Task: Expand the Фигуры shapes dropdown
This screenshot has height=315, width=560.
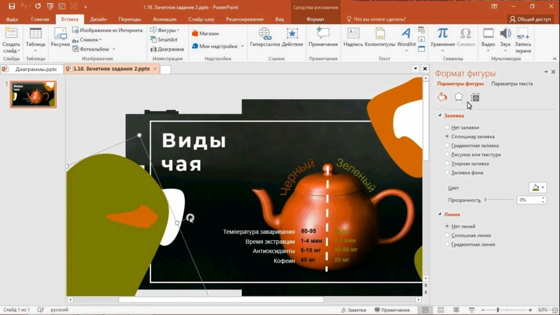Action: click(164, 30)
